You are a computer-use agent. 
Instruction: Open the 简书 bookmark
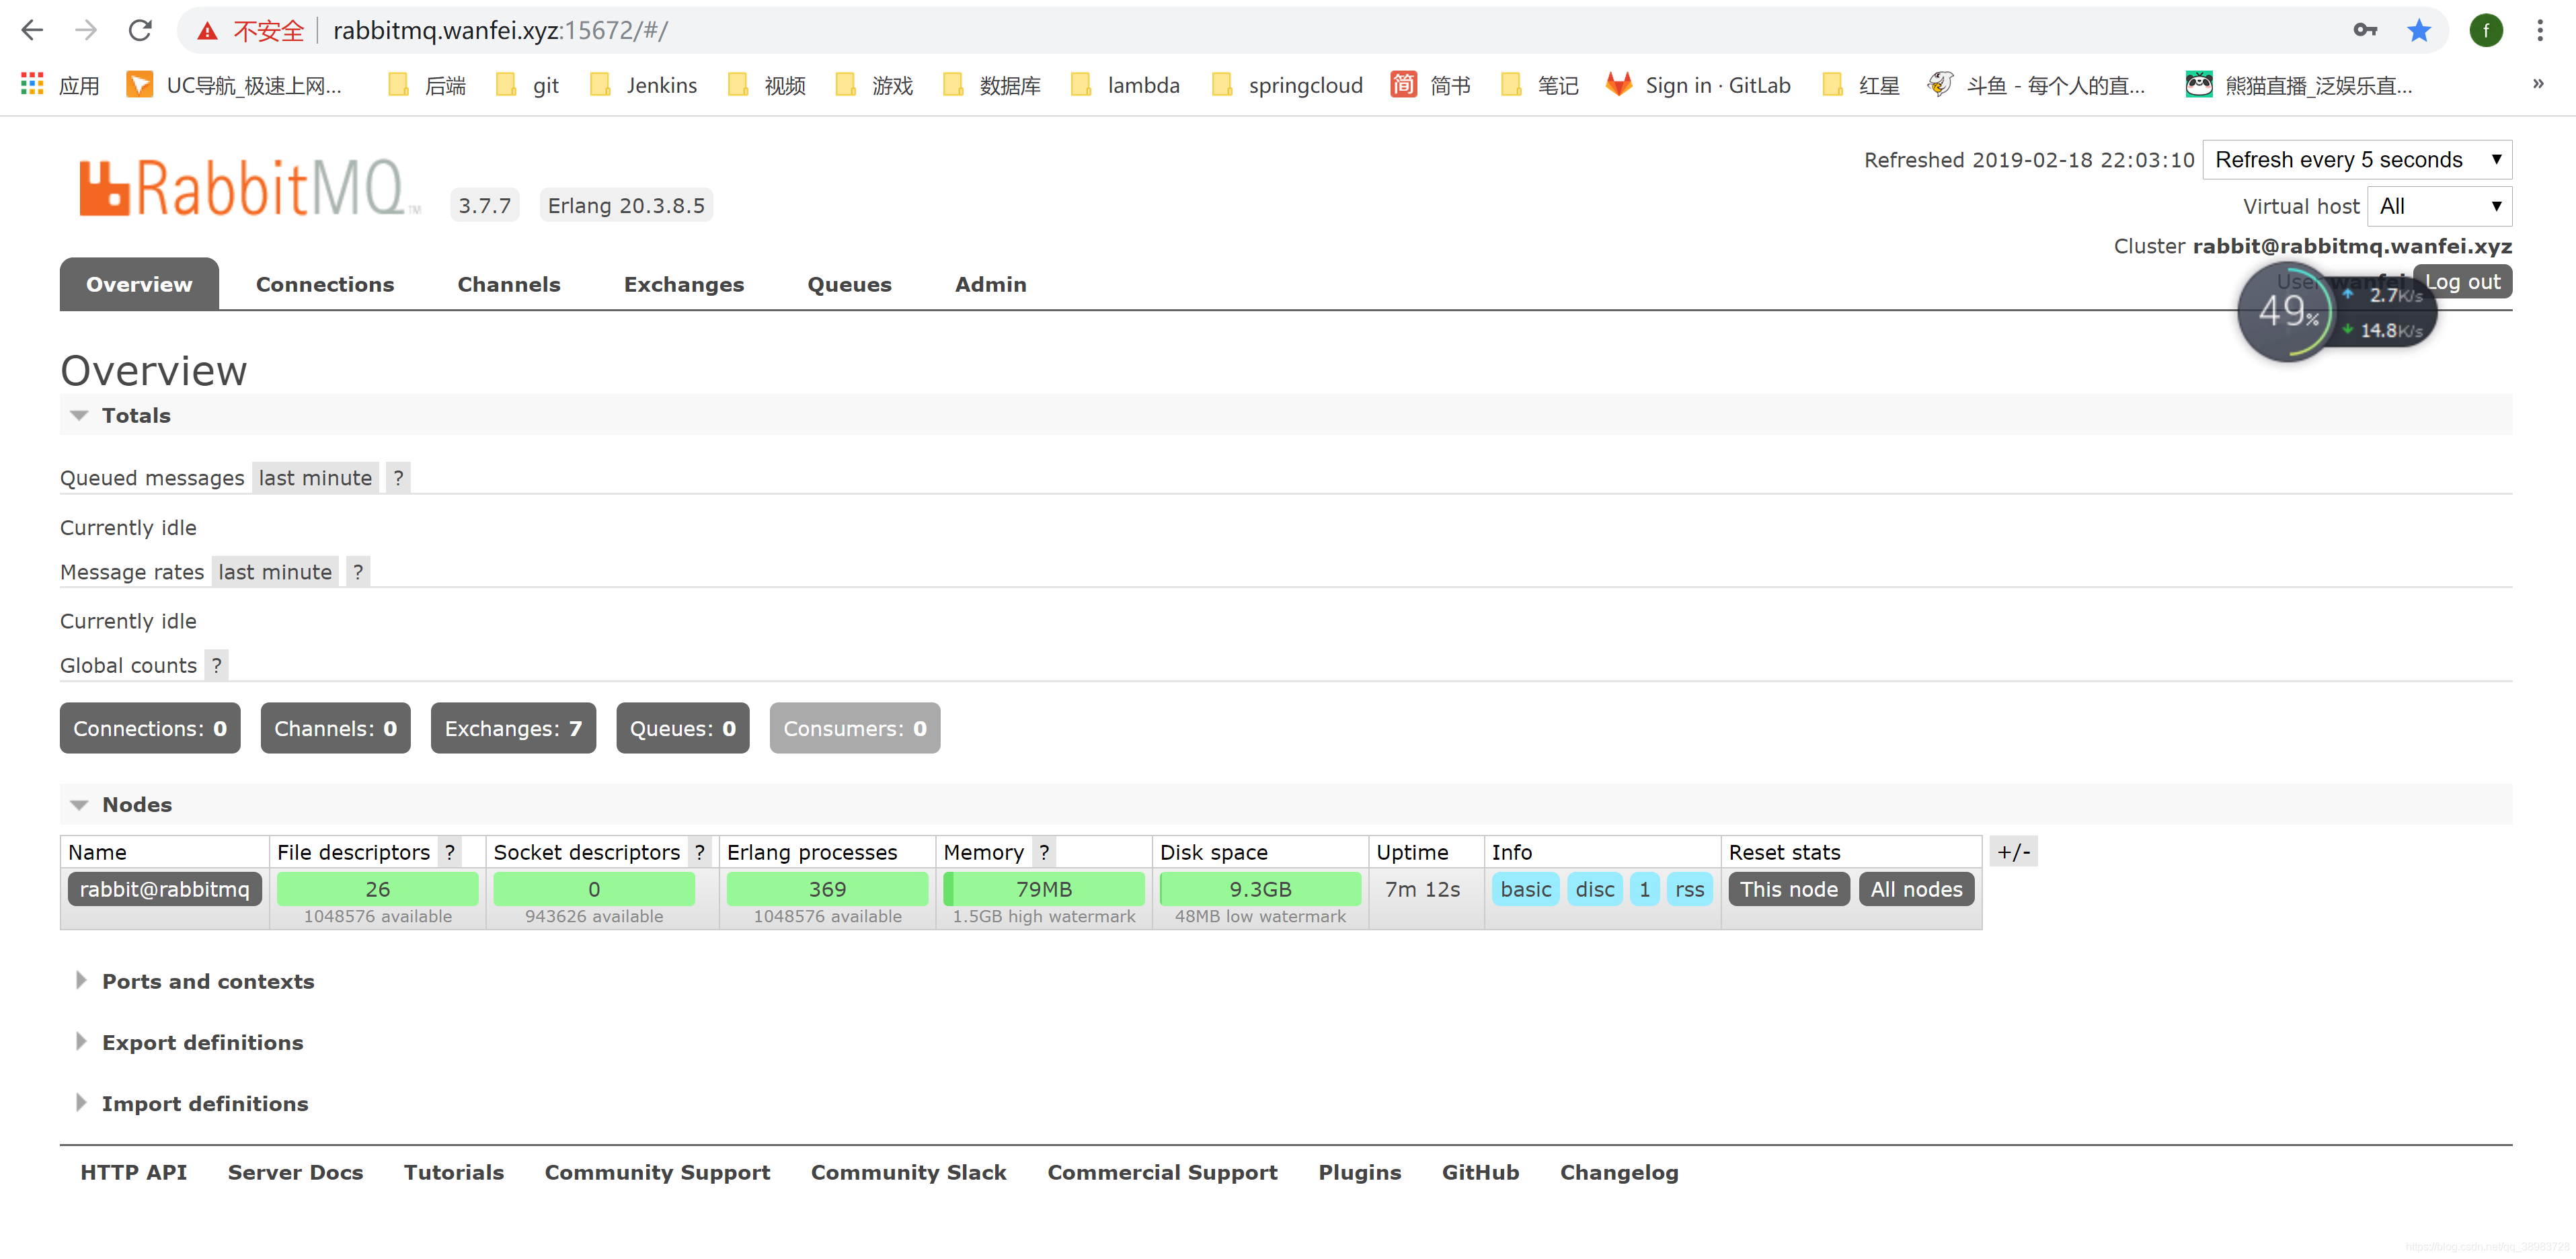[x=1431, y=85]
